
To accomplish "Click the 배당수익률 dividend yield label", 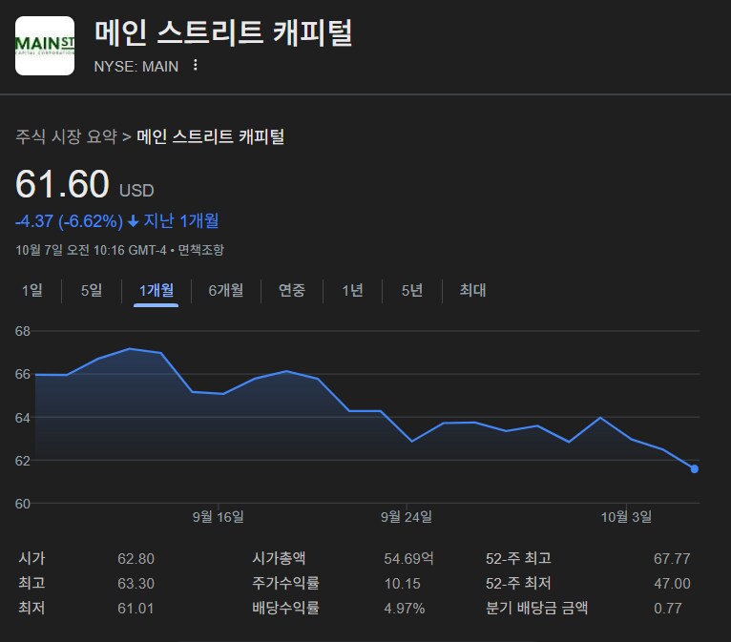I will 285,608.
